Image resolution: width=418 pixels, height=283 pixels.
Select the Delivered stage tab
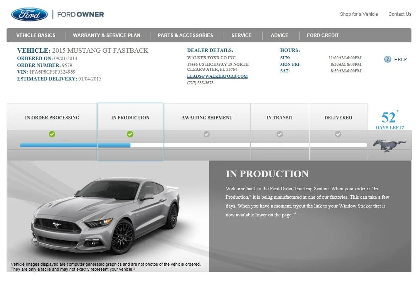338,117
